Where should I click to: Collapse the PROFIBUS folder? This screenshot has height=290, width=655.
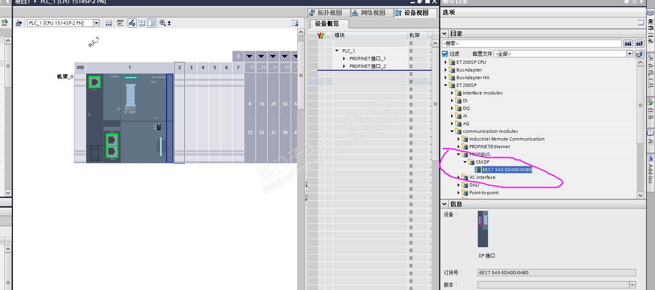(458, 154)
